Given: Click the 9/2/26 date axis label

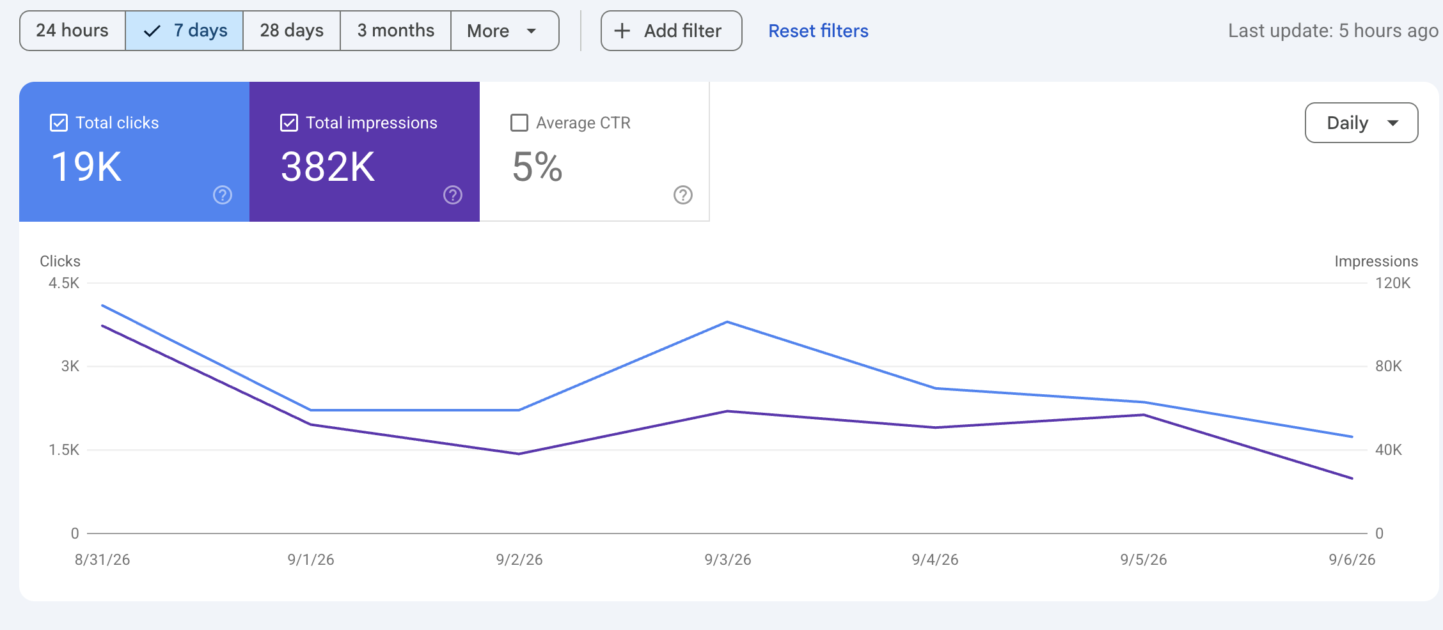Looking at the screenshot, I should point(519,560).
